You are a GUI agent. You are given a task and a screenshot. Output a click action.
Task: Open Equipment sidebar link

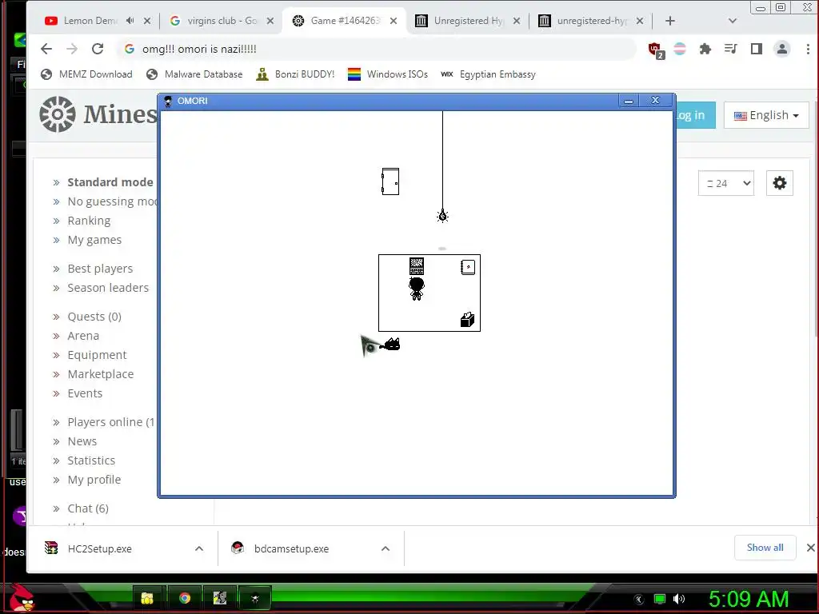(x=97, y=356)
